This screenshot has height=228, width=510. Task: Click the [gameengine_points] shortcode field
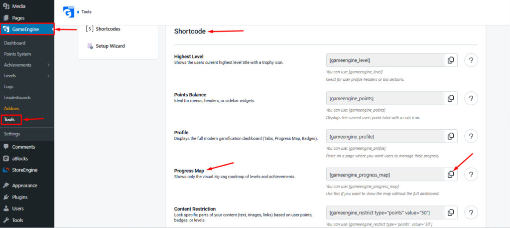(385, 98)
